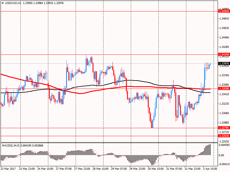Select the MACD zero level 0.00 label
This screenshot has width=230, height=172.
coord(221,155)
